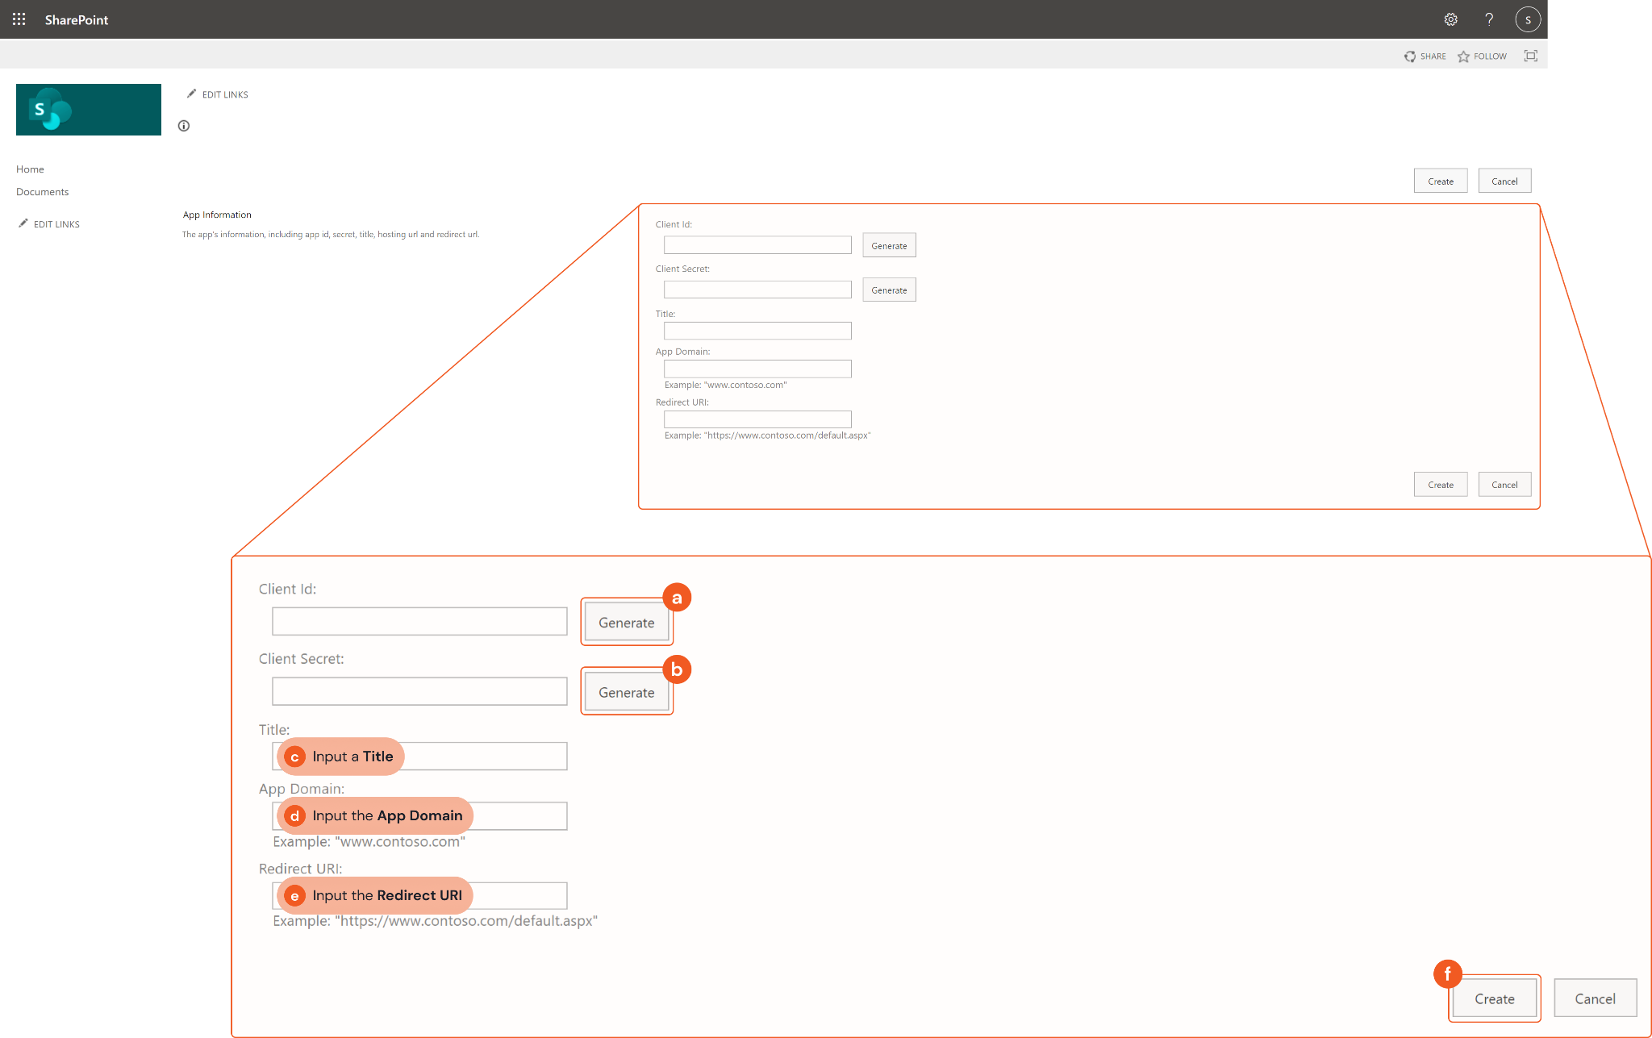The image size is (1652, 1038).
Task: Open Documents in left navigation
Action: (42, 192)
